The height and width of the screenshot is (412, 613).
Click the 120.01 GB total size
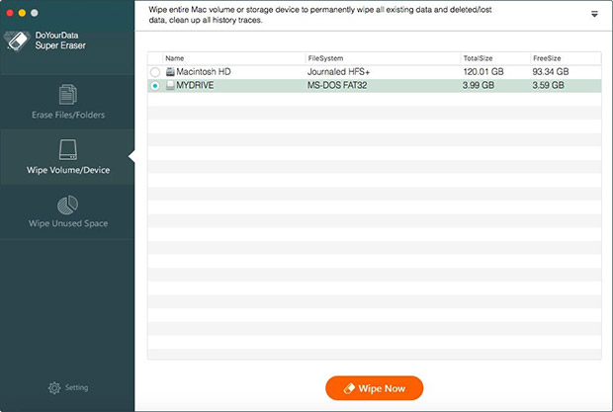[483, 72]
